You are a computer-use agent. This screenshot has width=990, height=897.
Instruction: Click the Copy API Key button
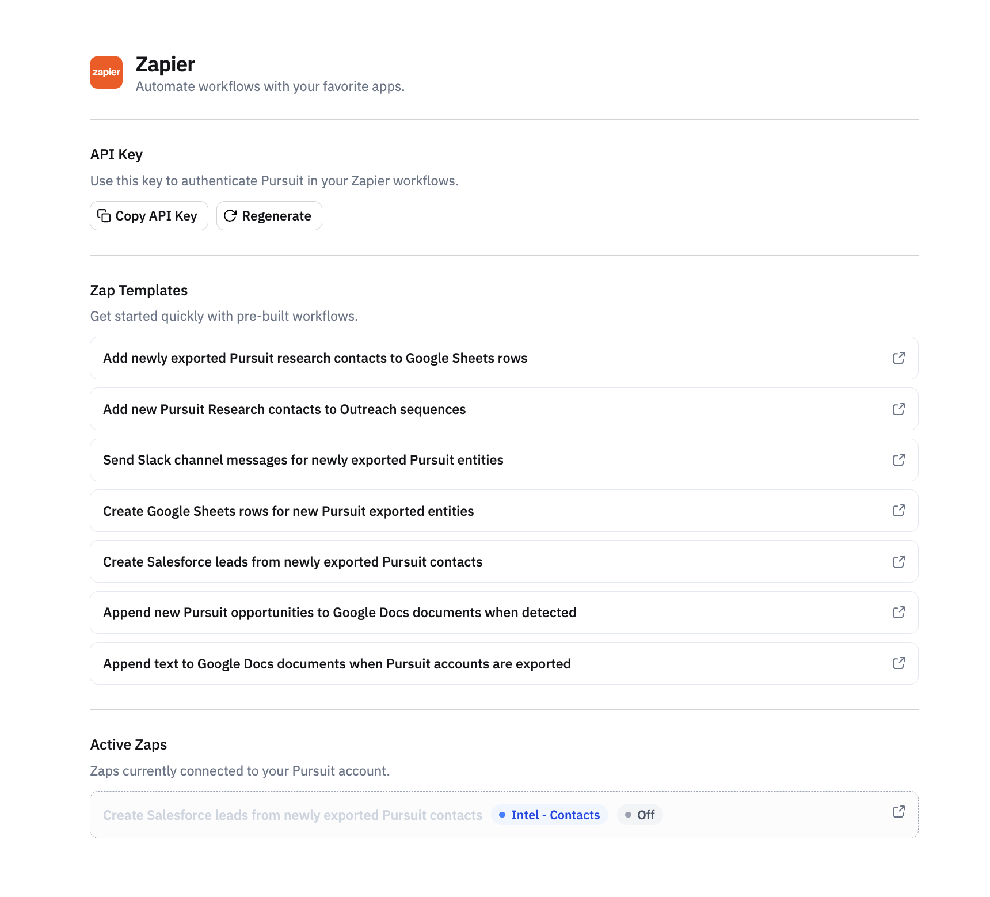coord(149,216)
